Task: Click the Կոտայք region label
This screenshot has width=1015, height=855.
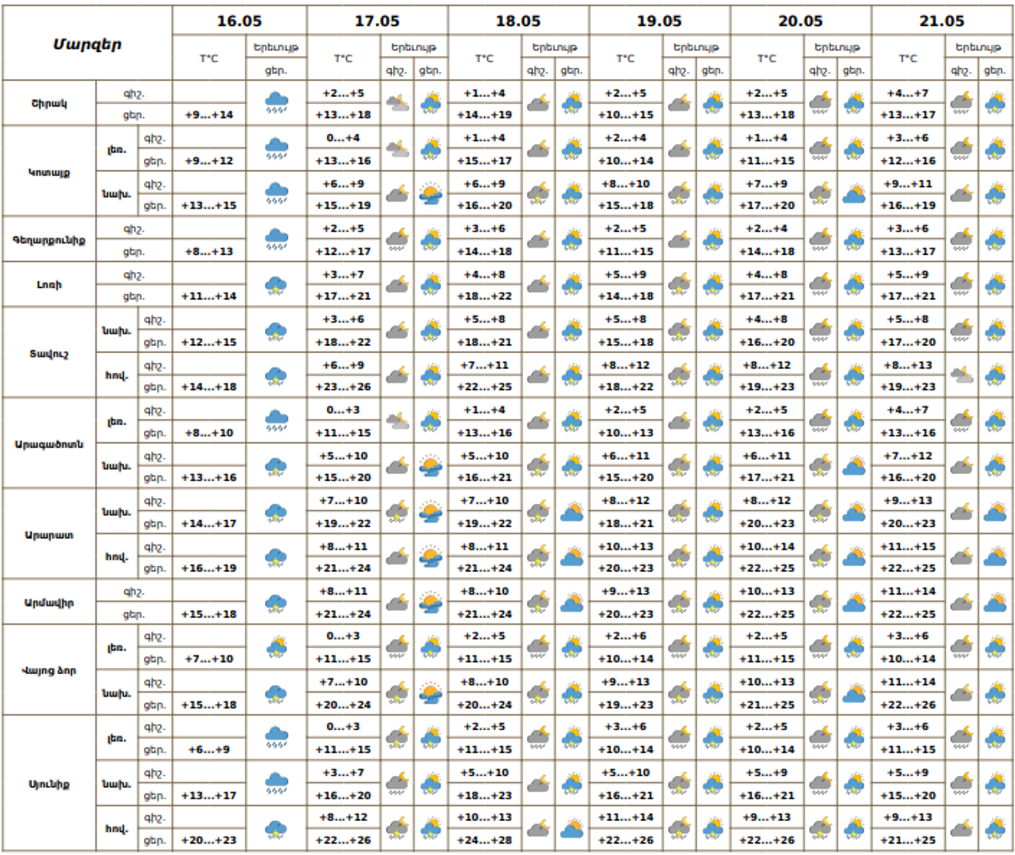Action: pos(49,172)
